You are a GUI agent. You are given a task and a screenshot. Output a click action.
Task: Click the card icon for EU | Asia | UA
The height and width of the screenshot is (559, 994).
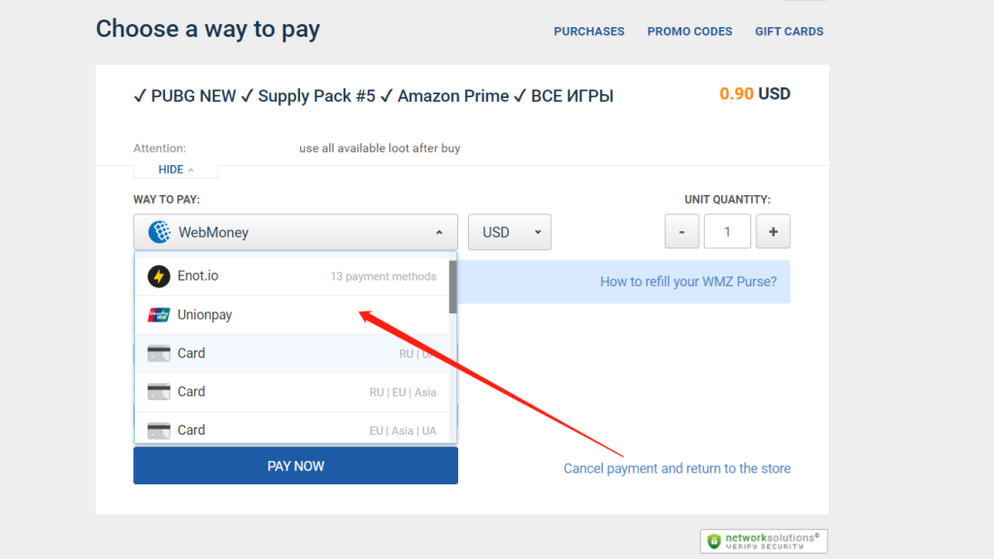159,430
